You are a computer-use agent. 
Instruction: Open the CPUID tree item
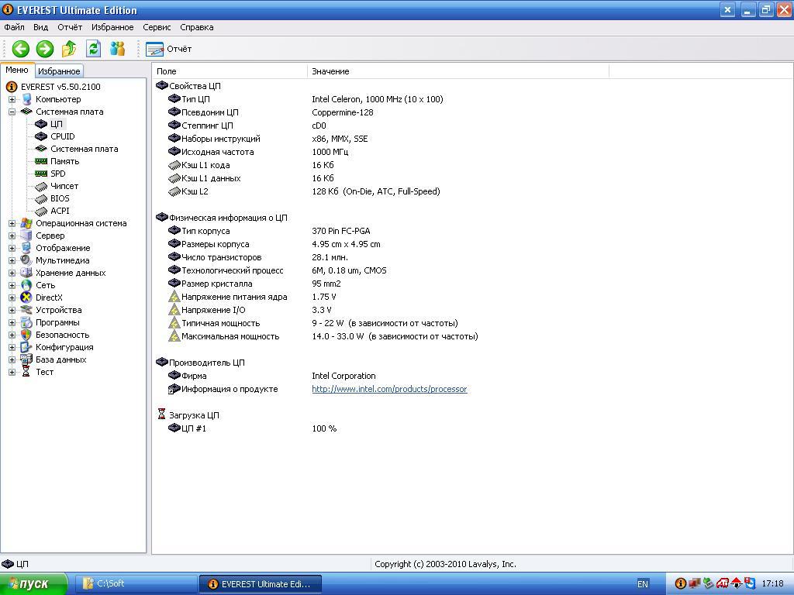[62, 136]
